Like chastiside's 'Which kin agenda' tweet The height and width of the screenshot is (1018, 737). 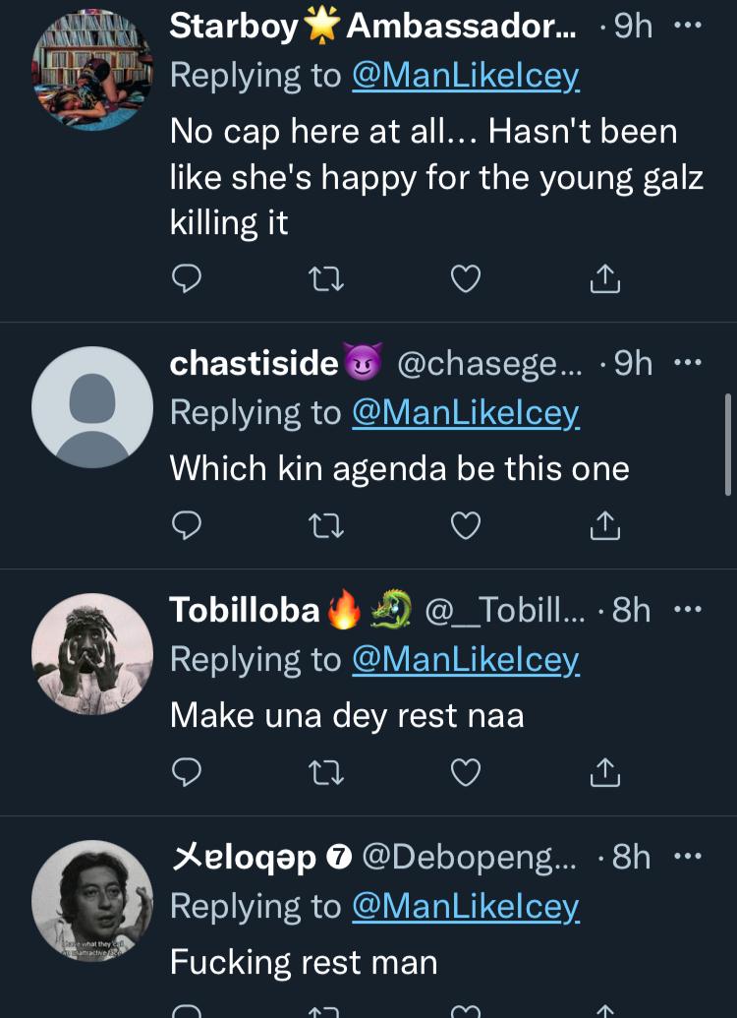465,527
